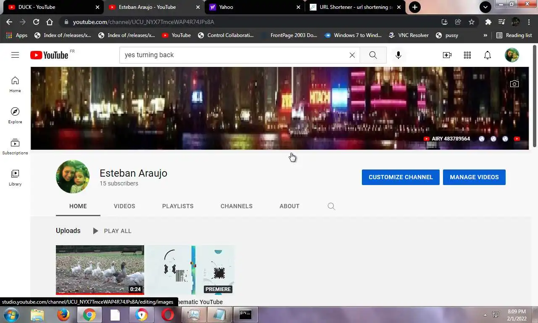The width and height of the screenshot is (538, 323).
Task: Open the YouTube bookmark
Action: (177, 35)
